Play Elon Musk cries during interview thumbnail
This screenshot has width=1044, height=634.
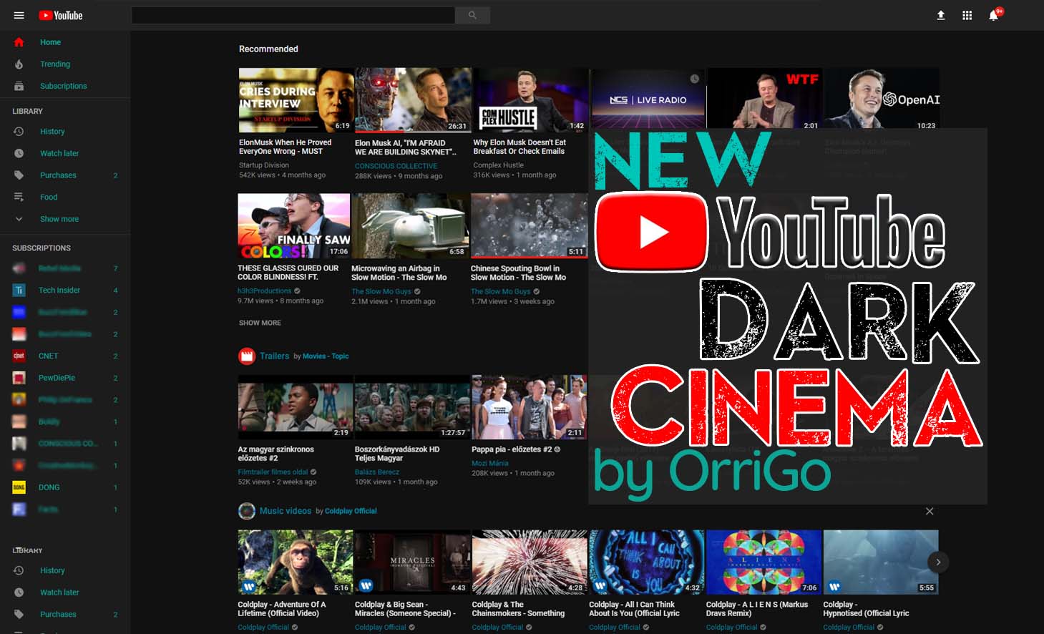[x=296, y=100]
